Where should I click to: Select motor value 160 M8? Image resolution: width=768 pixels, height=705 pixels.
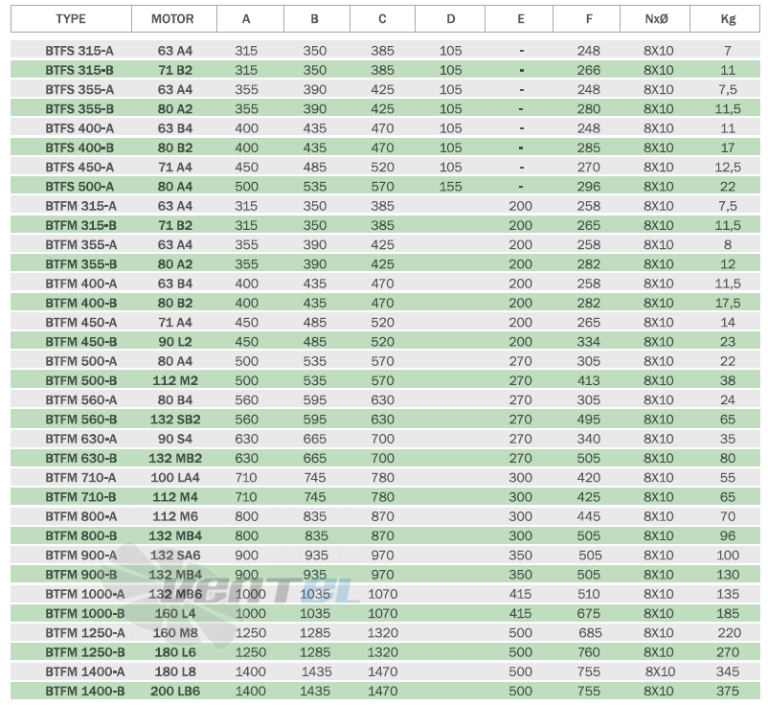coord(175,632)
